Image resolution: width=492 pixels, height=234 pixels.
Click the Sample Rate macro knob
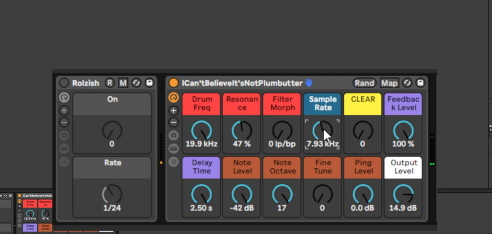[x=323, y=130]
